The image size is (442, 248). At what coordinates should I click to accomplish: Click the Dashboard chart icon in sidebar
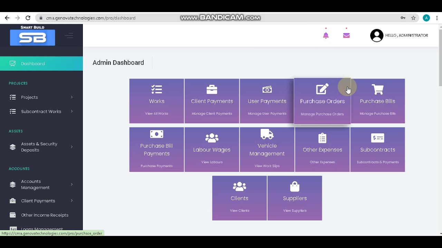coord(13,63)
